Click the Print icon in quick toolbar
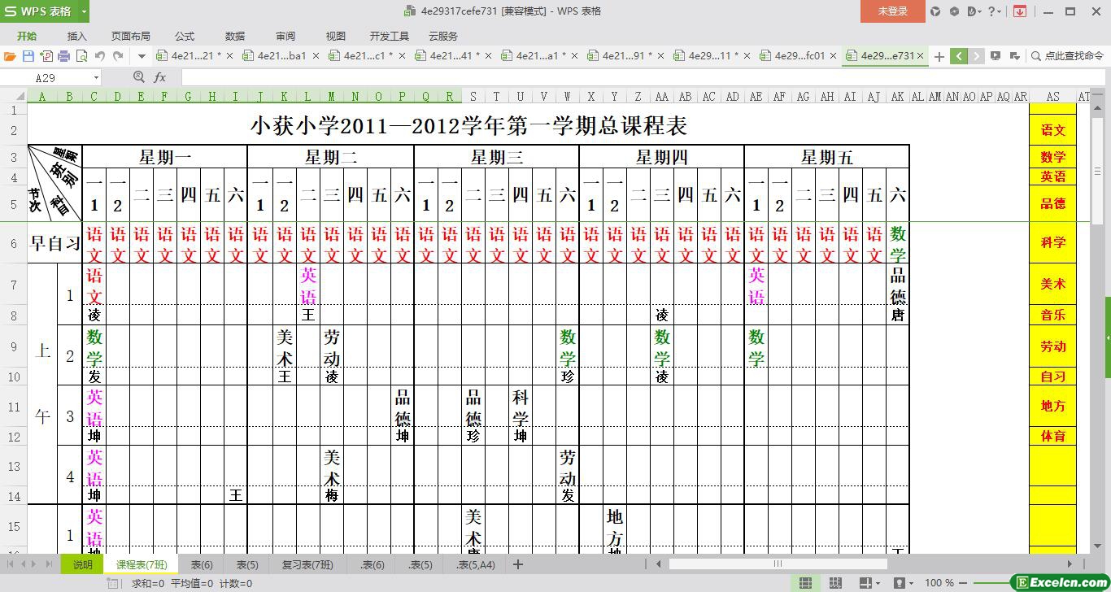Viewport: 1111px width, 592px height. point(63,56)
